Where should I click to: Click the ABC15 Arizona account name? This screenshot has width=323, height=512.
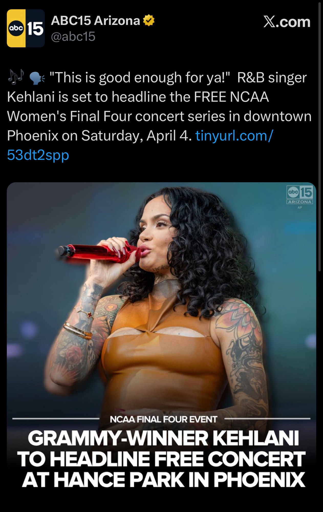tap(95, 20)
